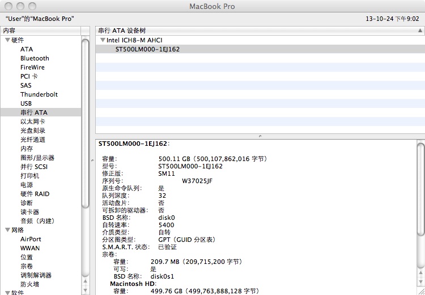Click the 499.76 GB volume capacity
425x295 pixels.
(x=205, y=291)
